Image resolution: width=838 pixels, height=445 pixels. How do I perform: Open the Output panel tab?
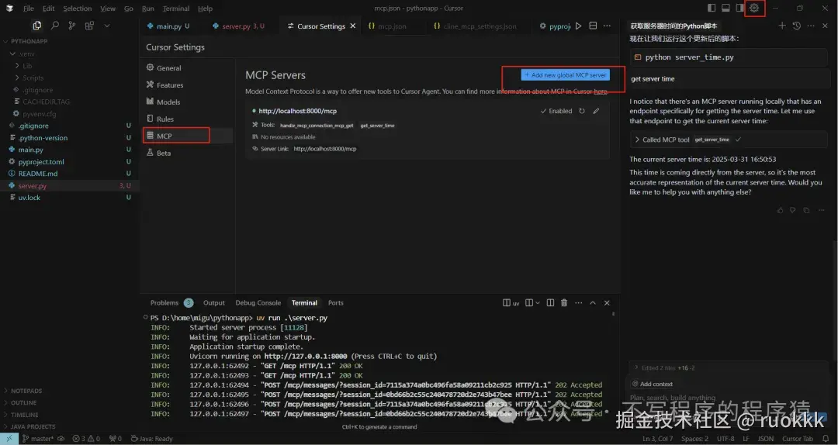point(214,303)
